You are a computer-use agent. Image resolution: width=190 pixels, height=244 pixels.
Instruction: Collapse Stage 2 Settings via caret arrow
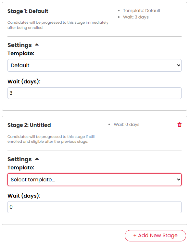(37, 159)
